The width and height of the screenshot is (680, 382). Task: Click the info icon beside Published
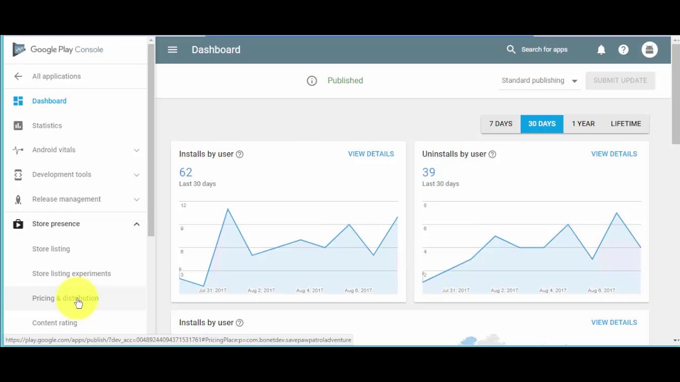(x=312, y=81)
